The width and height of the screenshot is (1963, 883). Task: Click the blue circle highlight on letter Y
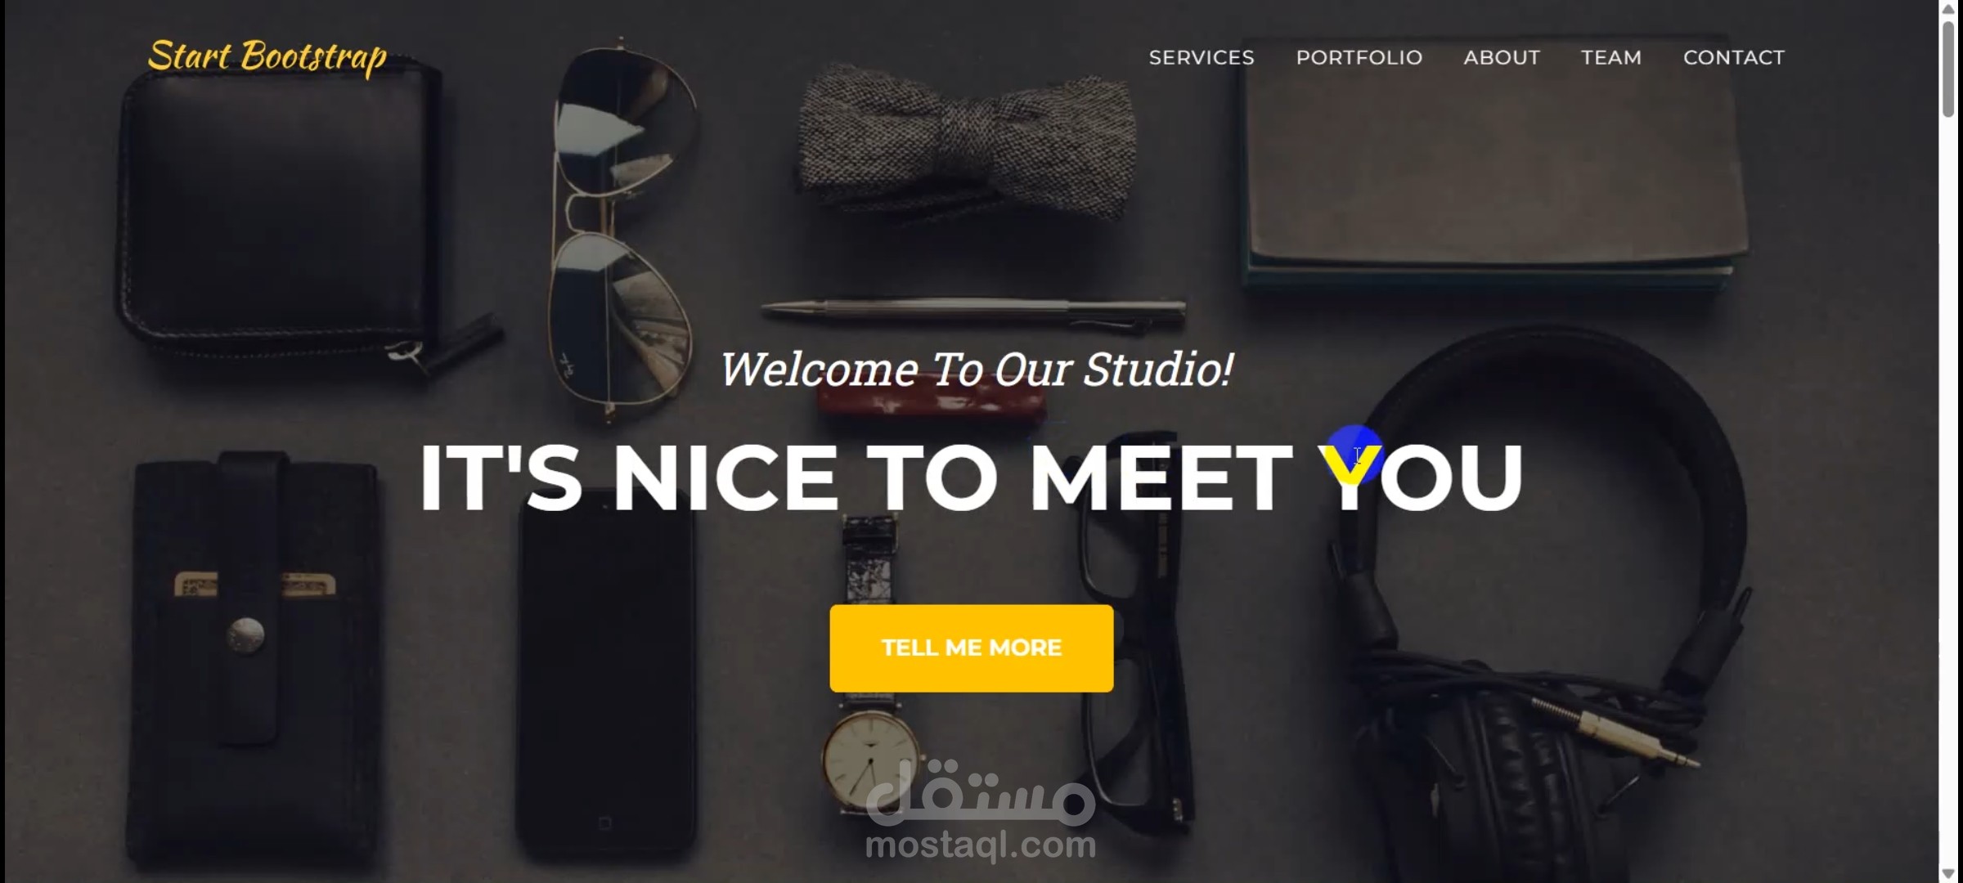point(1354,455)
